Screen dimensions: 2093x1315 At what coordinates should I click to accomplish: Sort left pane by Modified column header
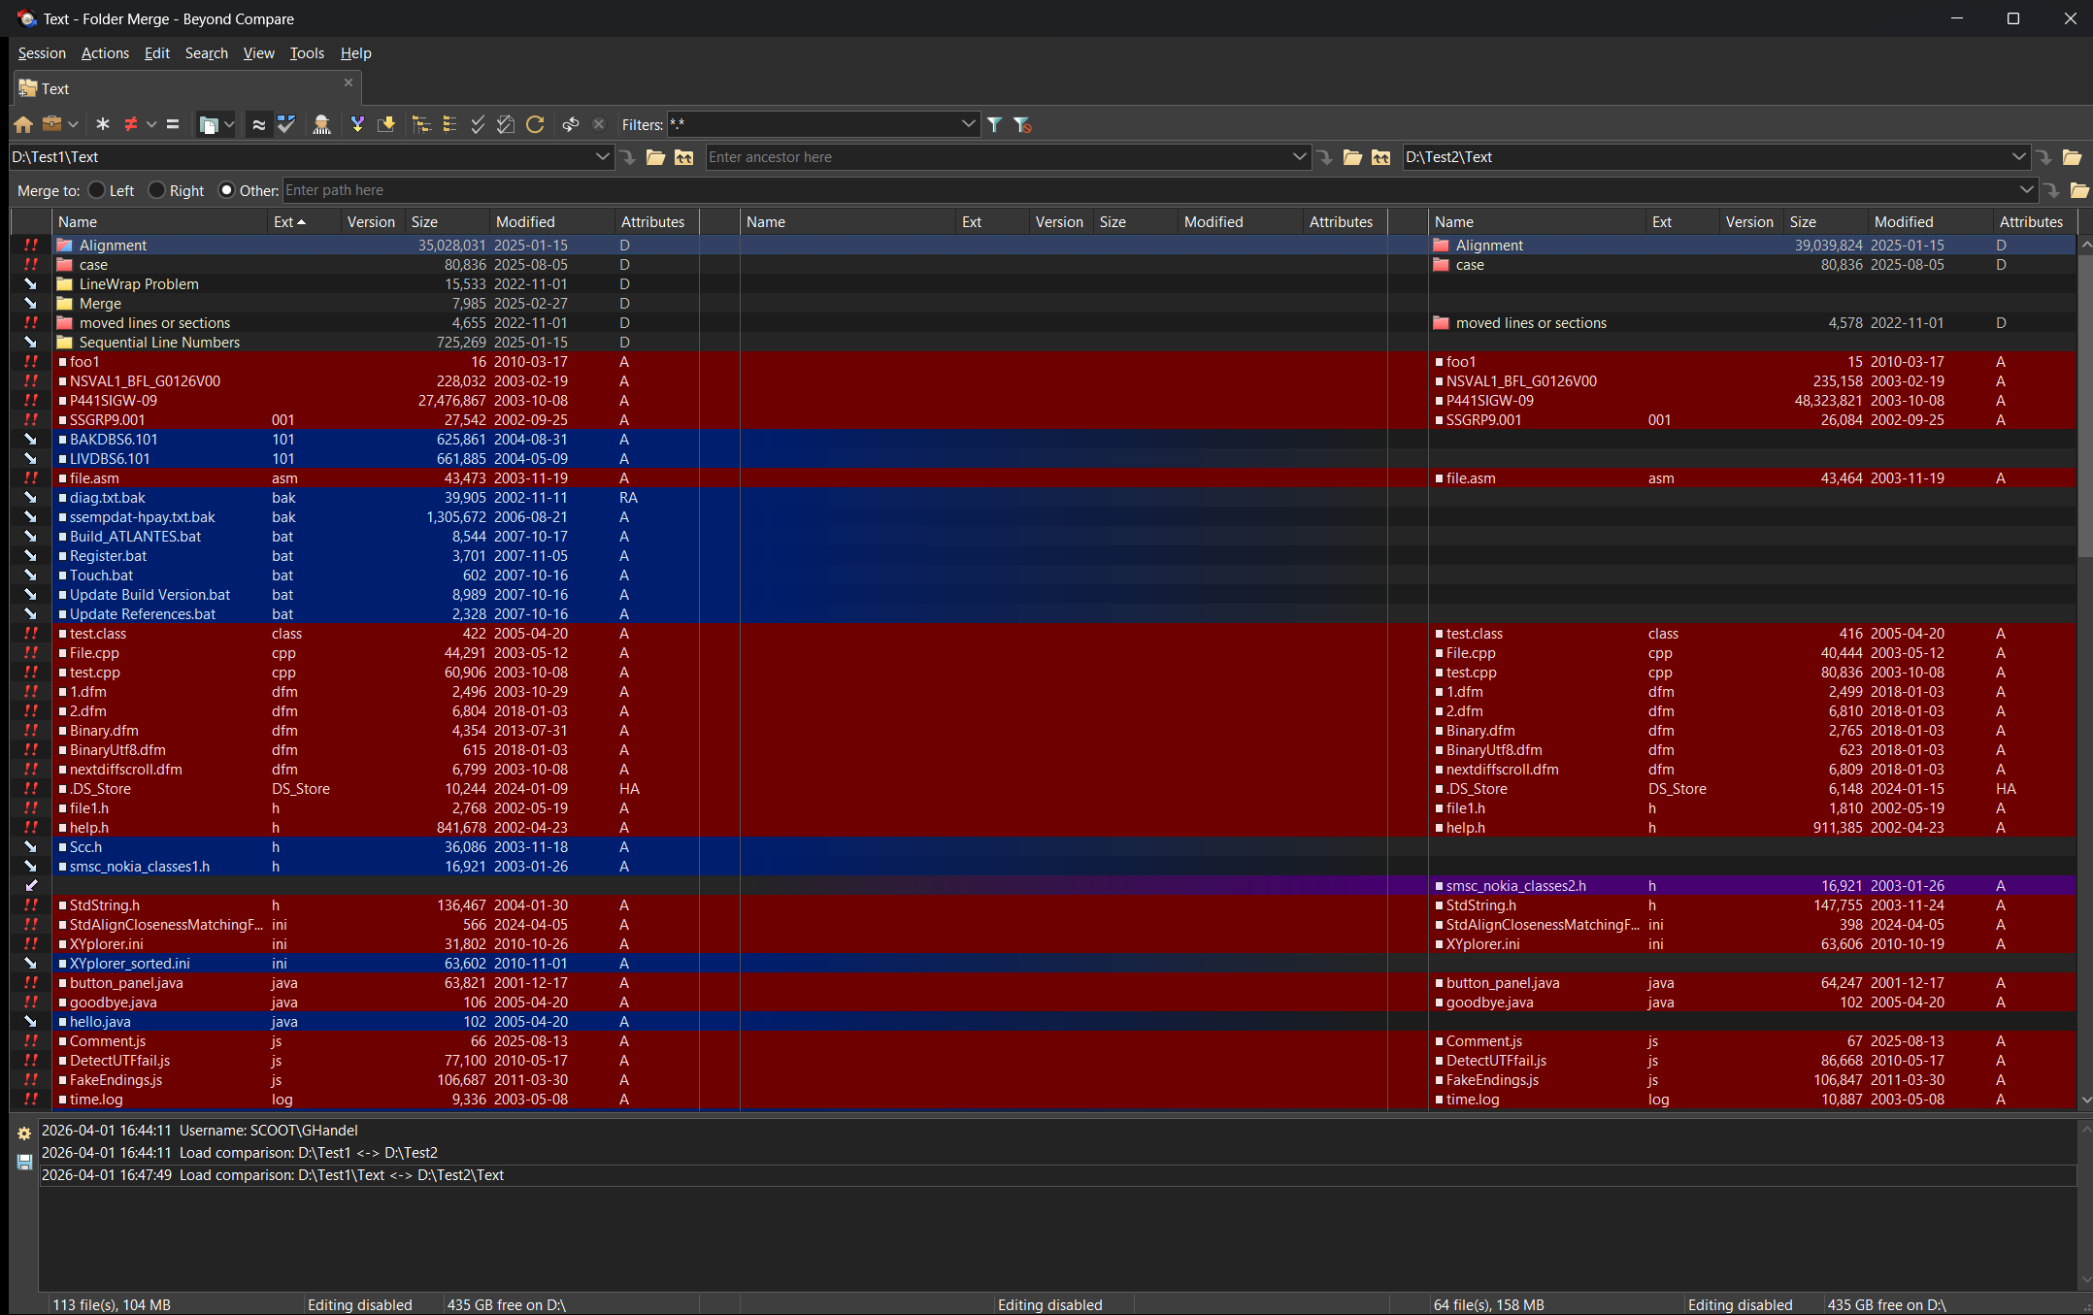pyautogui.click(x=552, y=222)
